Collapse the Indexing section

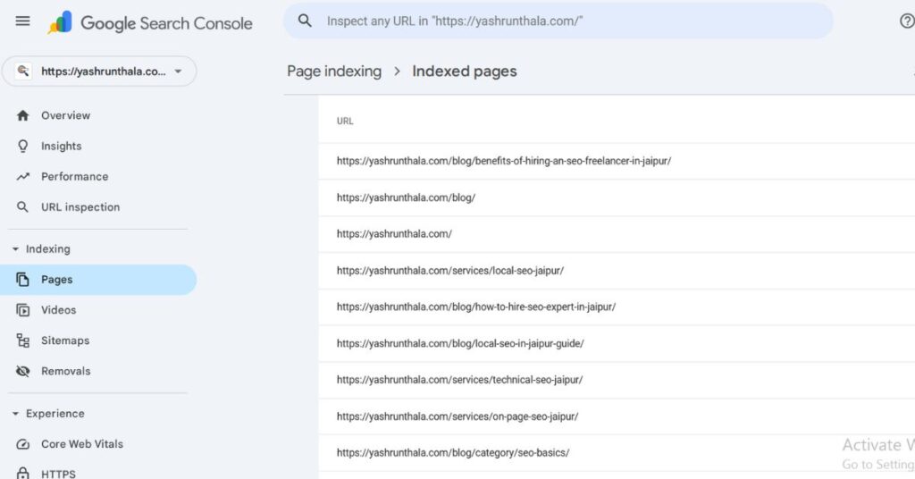click(15, 249)
